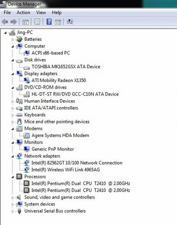Open the View menu

point(41,13)
